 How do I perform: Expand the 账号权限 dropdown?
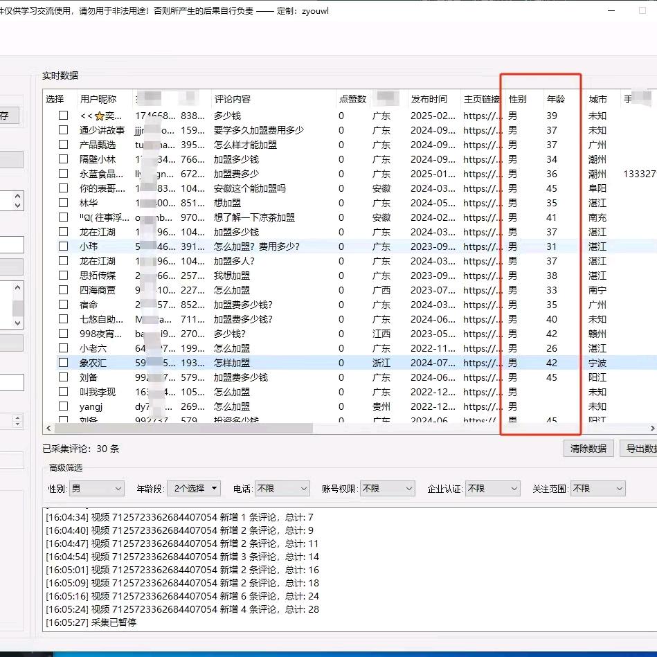[x=387, y=489]
